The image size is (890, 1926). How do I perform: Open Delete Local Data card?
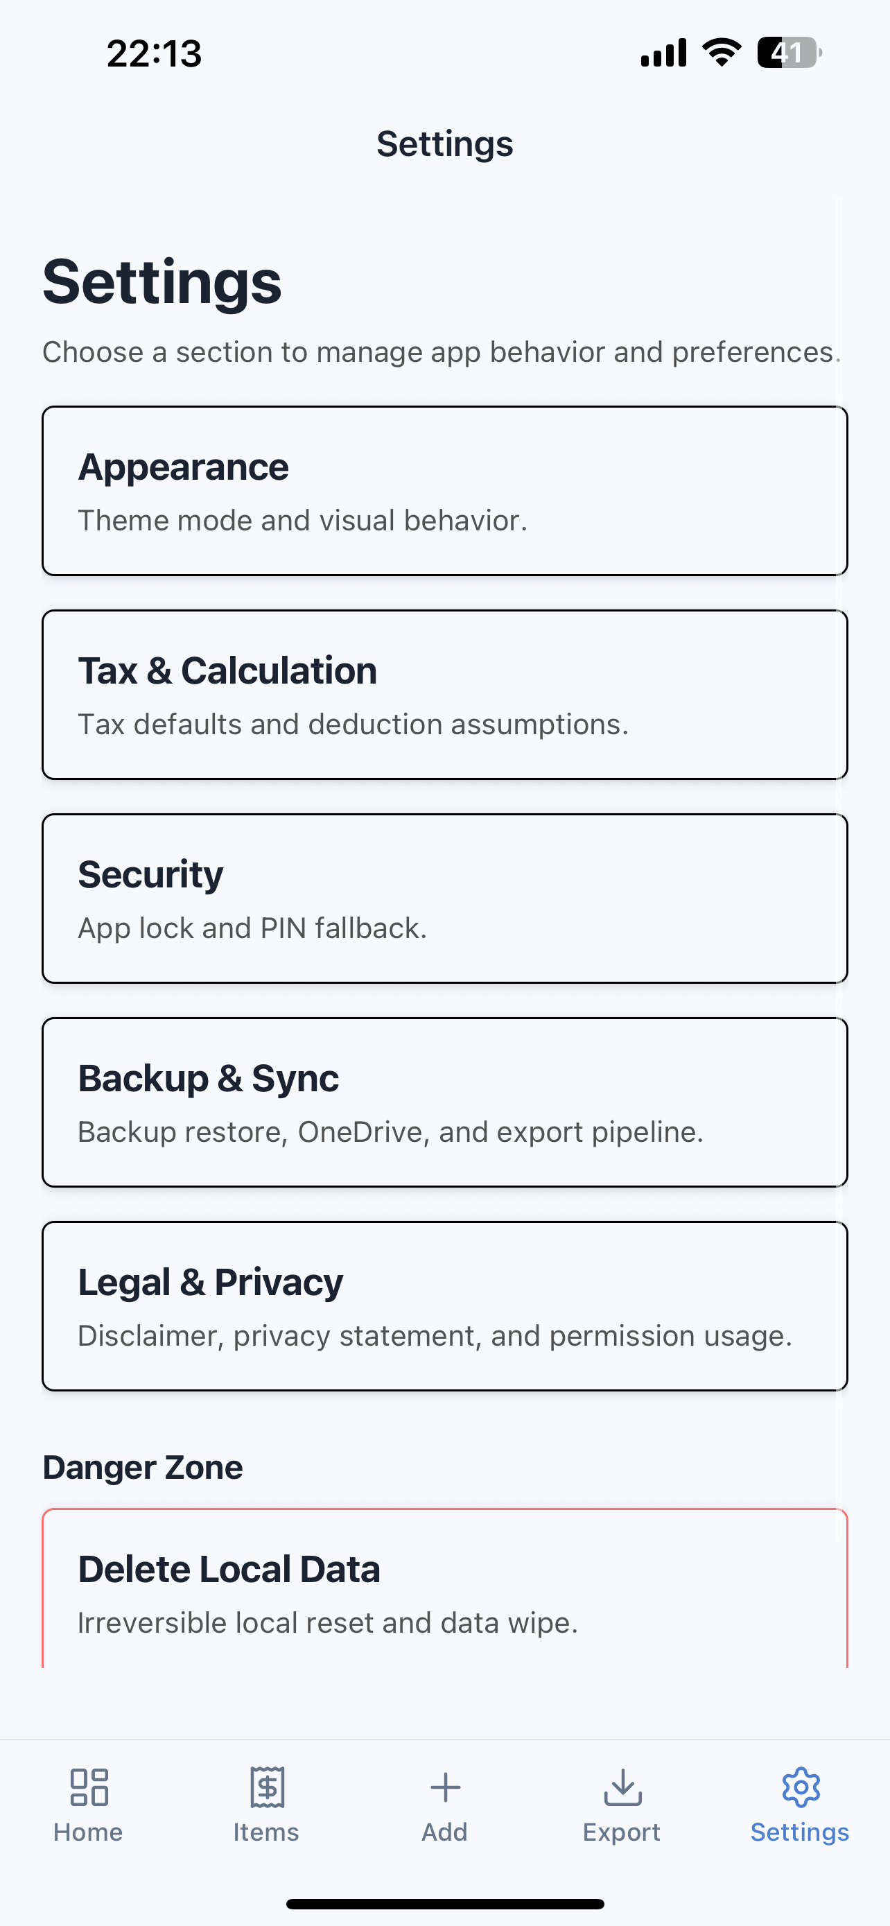click(444, 1589)
